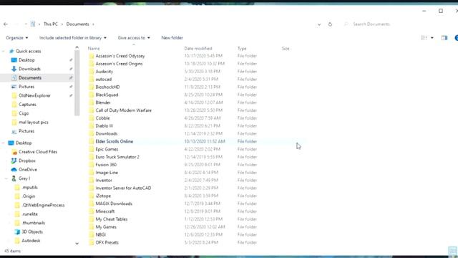Open the Captures folder in the sidebar
The height and width of the screenshot is (258, 458).
27,105
